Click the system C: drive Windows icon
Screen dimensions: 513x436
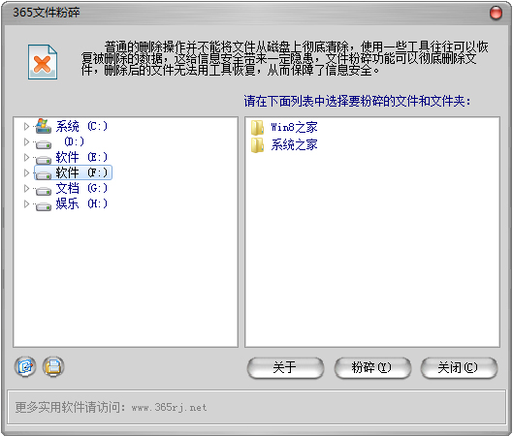pos(44,126)
